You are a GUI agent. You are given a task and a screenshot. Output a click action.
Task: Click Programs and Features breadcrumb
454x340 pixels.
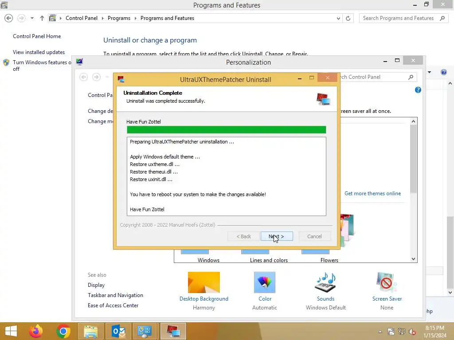(x=167, y=18)
